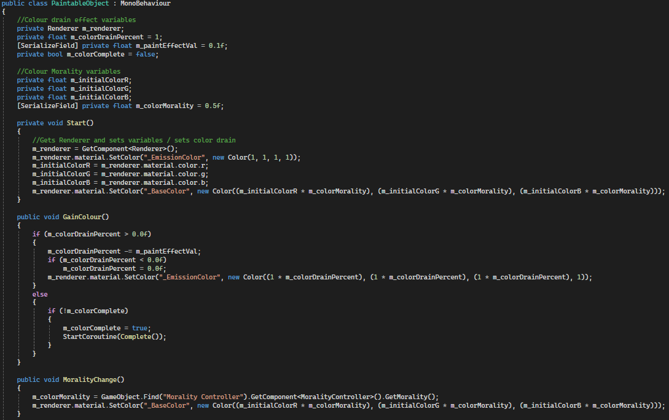Click the '//Colour drain effect variables' comment
669x420 pixels.
point(76,20)
